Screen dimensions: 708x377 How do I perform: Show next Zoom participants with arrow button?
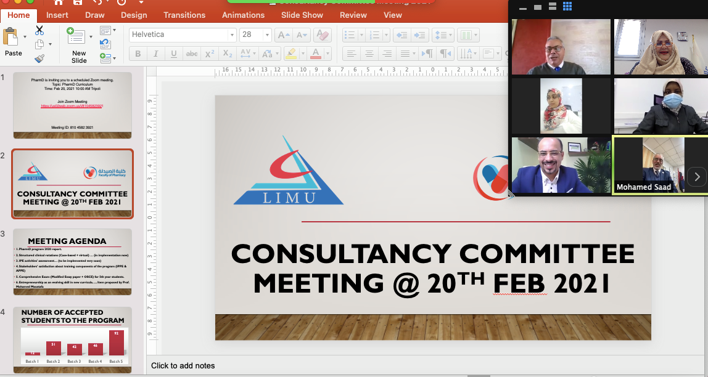[697, 177]
